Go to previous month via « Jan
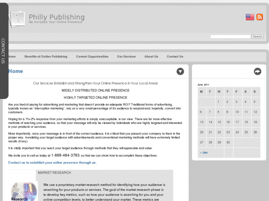This screenshot has width=269, height=201. pos(204,152)
